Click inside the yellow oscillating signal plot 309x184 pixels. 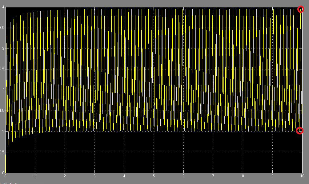tap(154, 90)
